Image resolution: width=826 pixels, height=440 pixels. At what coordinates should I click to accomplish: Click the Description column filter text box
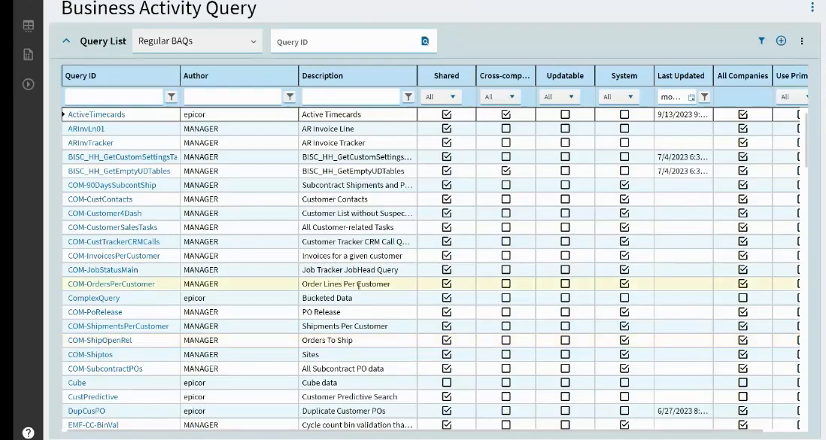351,96
